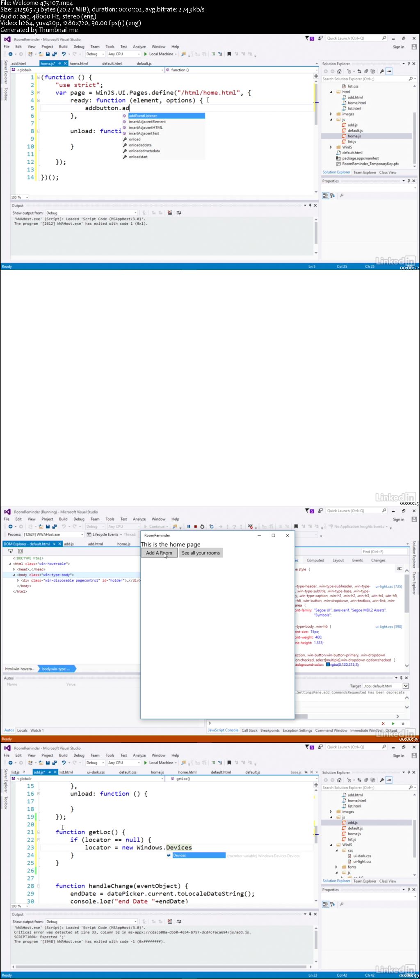Select ui-light.css file in Solution Explorer tree
The height and width of the screenshot is (979, 420).
[359, 861]
